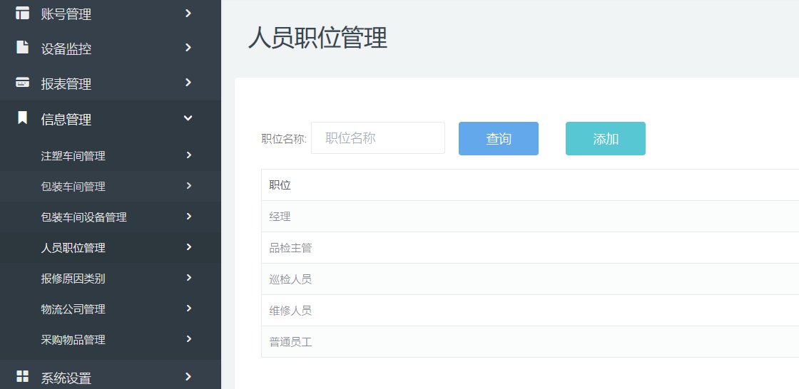The height and width of the screenshot is (389, 799).
Task: Focus the 职位名称 search input field
Action: point(377,138)
